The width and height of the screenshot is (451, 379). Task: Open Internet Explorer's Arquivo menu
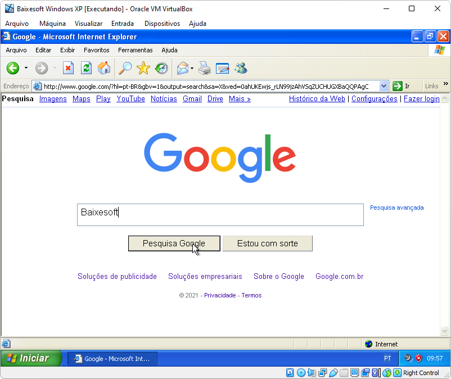(x=16, y=50)
